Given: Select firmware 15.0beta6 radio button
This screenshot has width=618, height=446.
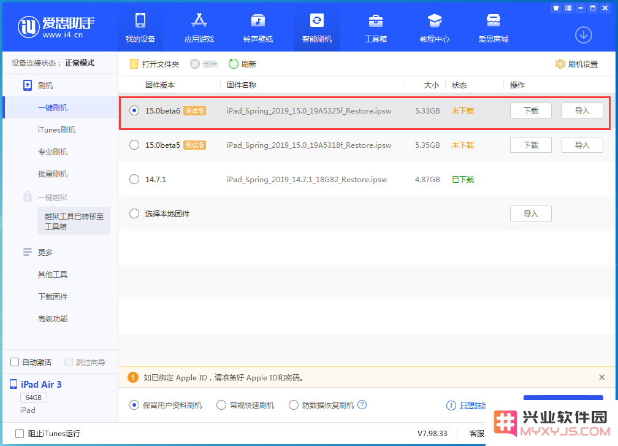Looking at the screenshot, I should point(134,111).
